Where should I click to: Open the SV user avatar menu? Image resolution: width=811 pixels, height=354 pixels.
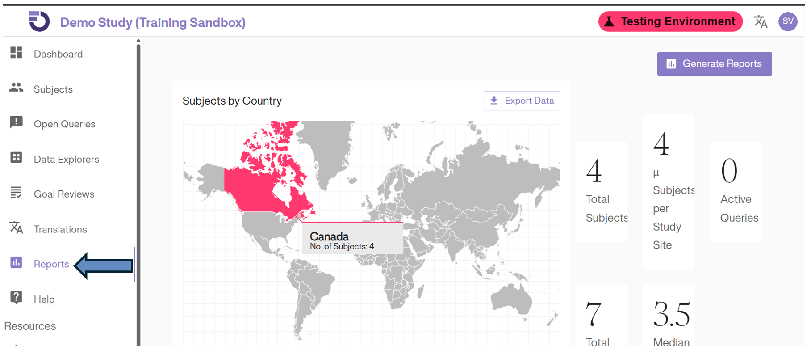[x=787, y=21]
